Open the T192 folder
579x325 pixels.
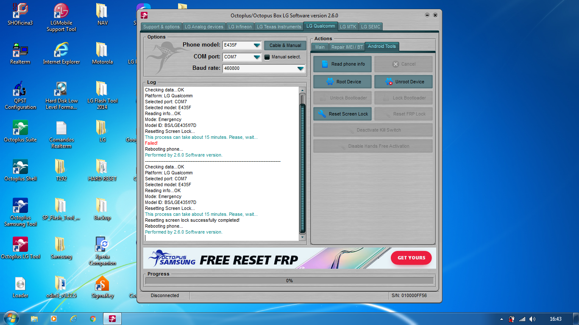point(61,170)
